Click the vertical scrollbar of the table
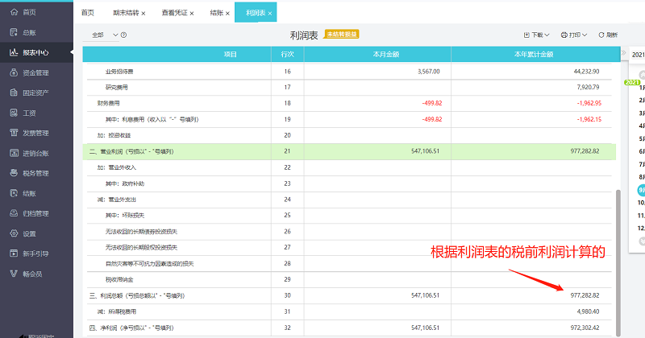This screenshot has height=338, width=645. (x=618, y=258)
